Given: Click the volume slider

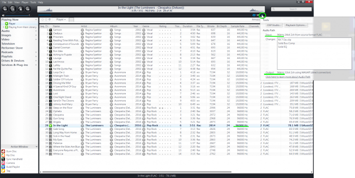Looking at the screenshot, I should pyautogui.click(x=18, y=15).
